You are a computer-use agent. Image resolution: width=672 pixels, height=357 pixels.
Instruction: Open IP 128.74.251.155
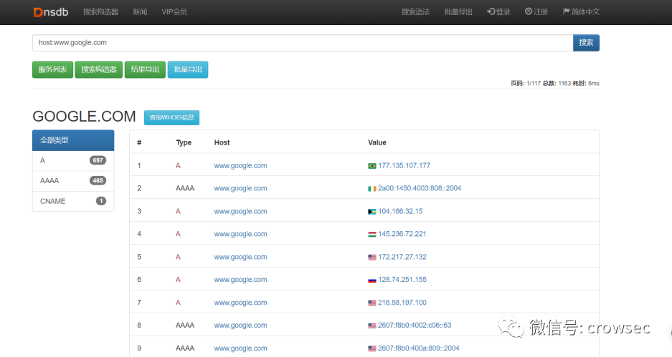402,280
